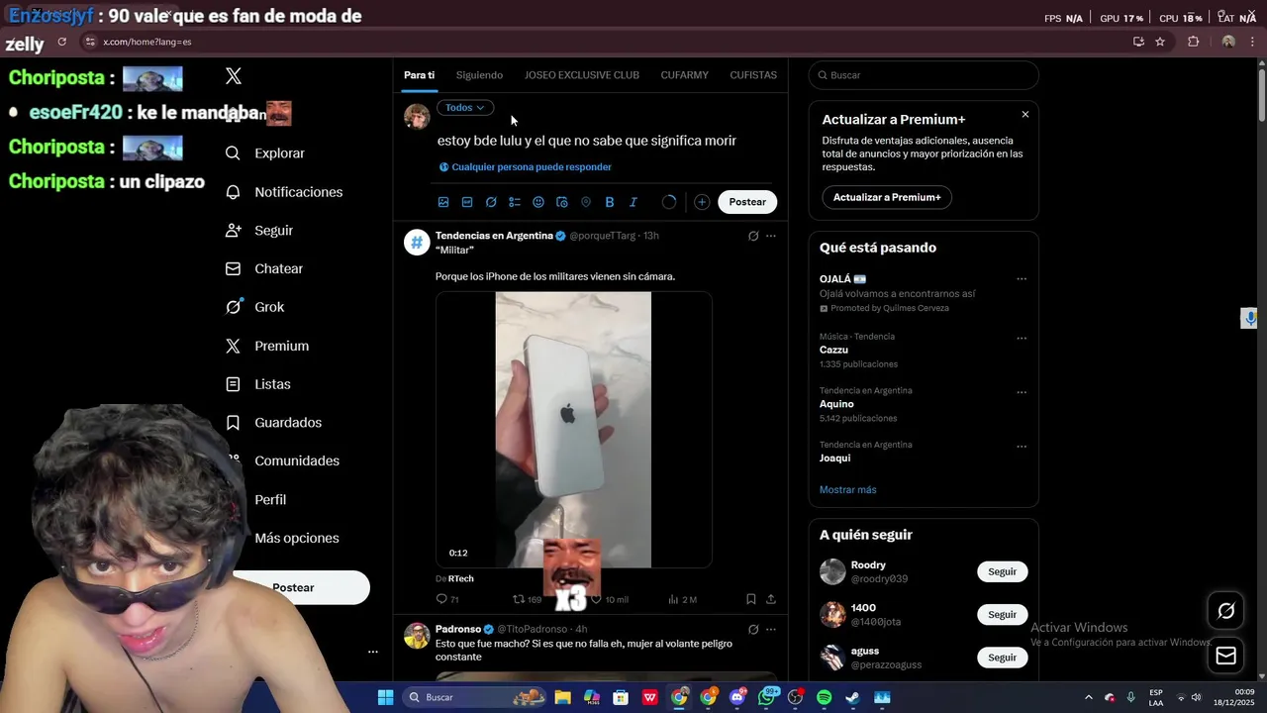Tag a location in the post
Viewport: 1267px width, 713px height.
coord(586,202)
